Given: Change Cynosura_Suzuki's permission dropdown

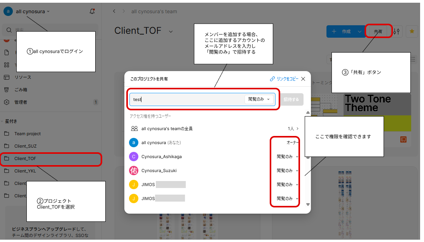Looking at the screenshot, I should click(287, 171).
